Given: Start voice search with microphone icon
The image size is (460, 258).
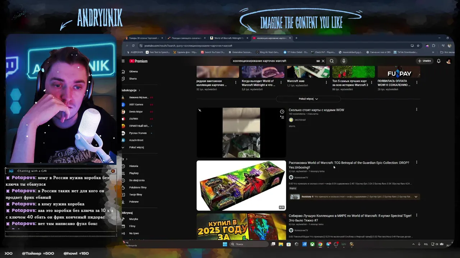Looking at the screenshot, I should [x=344, y=61].
